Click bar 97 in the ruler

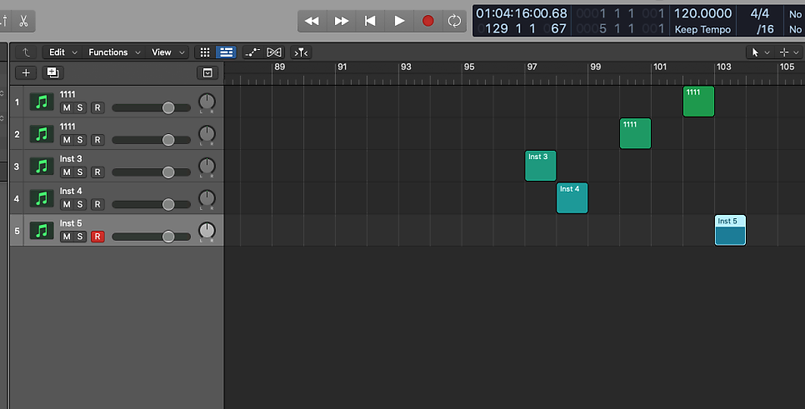point(532,67)
